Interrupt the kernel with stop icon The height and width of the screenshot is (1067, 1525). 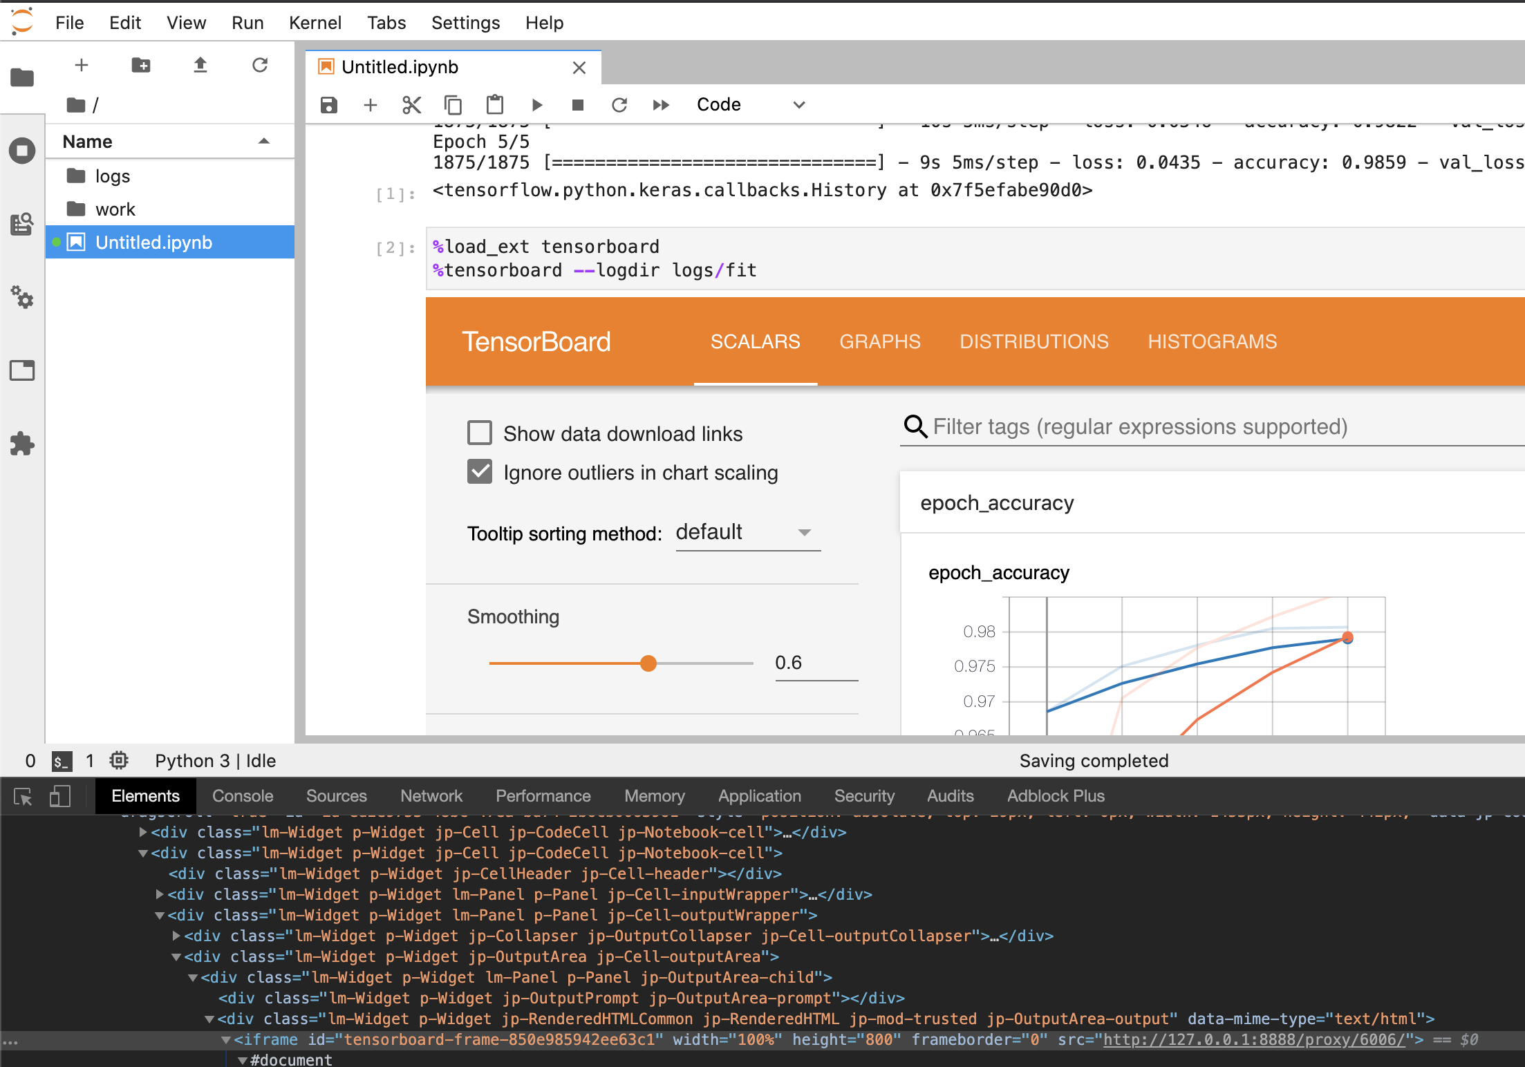578,105
